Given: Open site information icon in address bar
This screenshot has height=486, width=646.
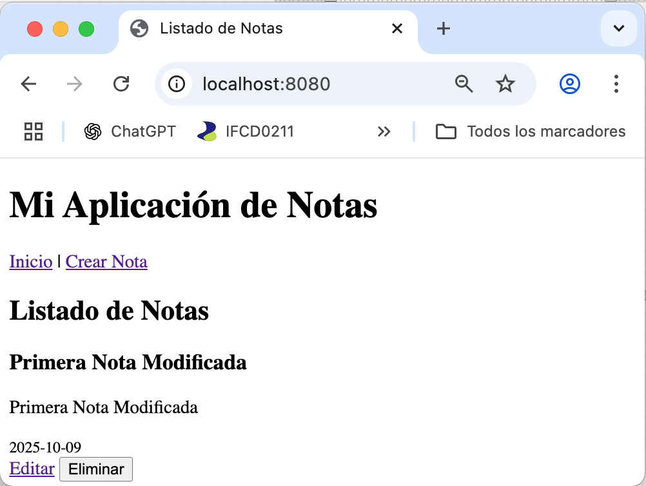Looking at the screenshot, I should tap(176, 84).
